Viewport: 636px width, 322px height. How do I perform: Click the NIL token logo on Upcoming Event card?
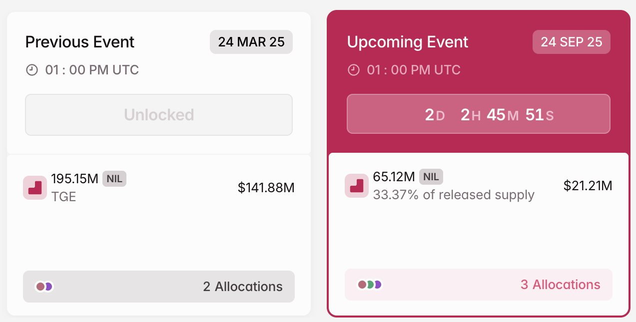pos(356,185)
